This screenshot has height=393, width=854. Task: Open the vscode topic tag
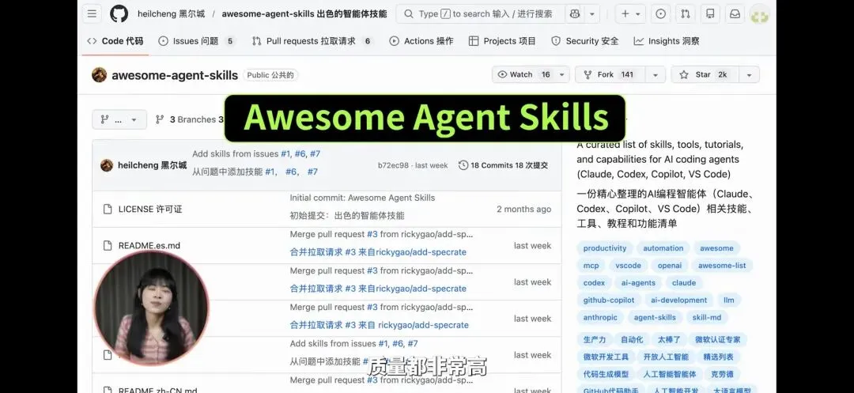[x=628, y=266]
